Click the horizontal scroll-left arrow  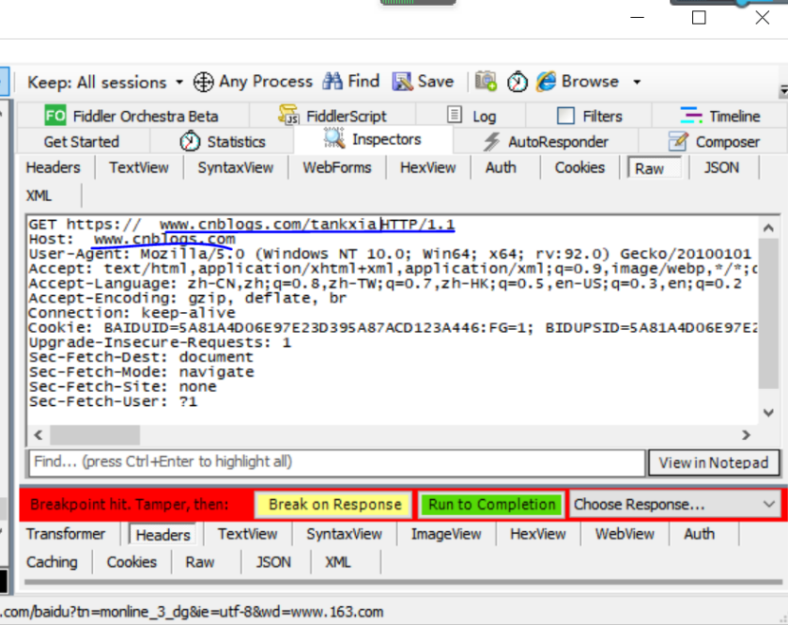tap(38, 434)
